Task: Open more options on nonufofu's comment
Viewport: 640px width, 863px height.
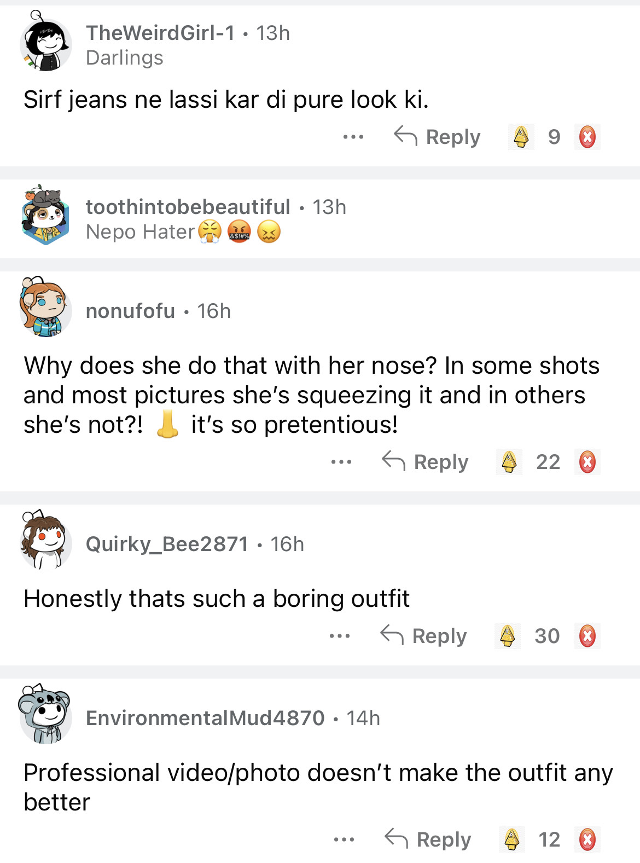Action: tap(341, 462)
